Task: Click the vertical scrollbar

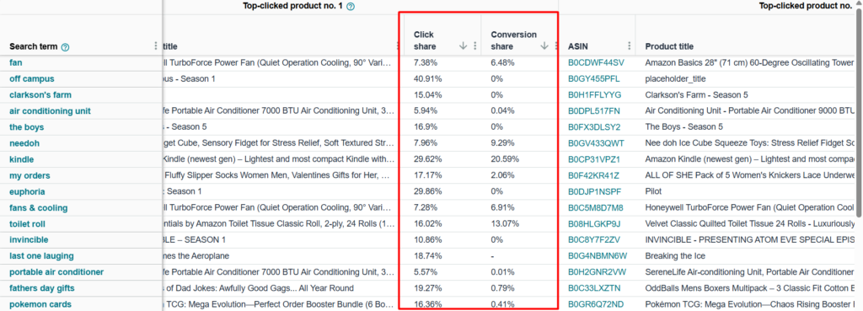Action: tap(859, 116)
